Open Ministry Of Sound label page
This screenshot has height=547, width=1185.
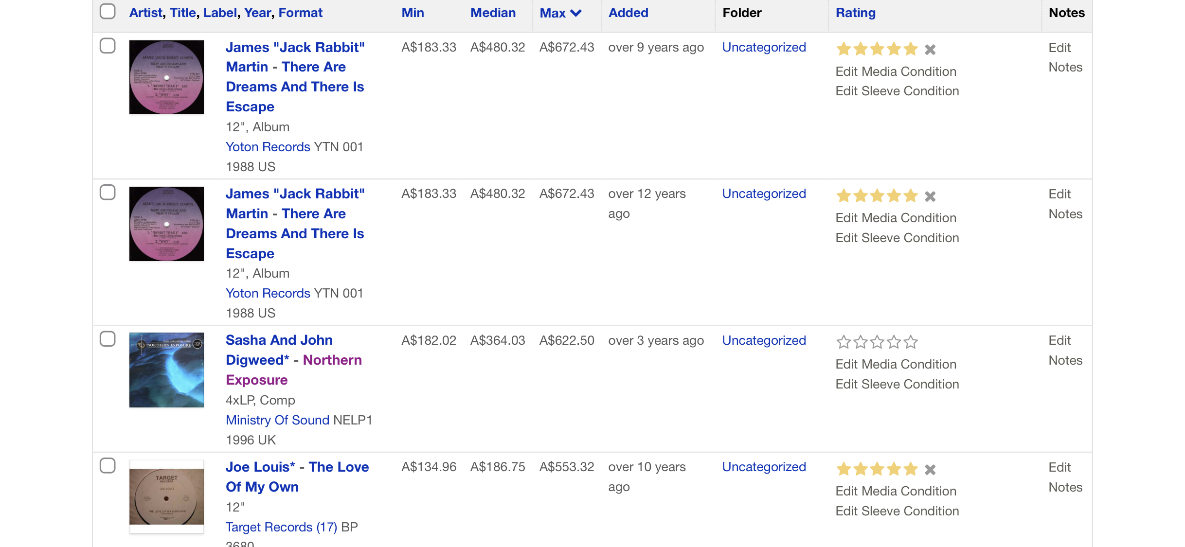[x=277, y=420]
